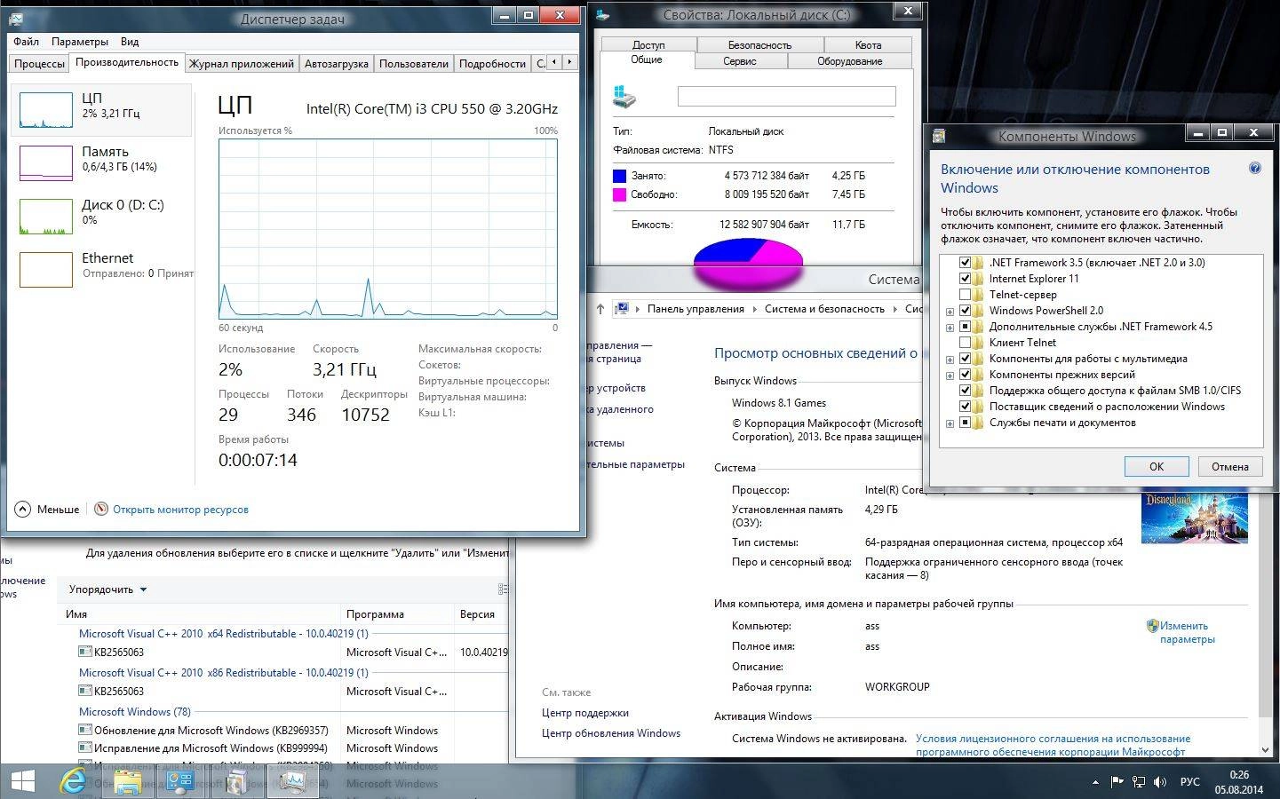Screen dimensions: 1280x799
Task: Enable Telnet-сервер checkbox
Action: (965, 295)
